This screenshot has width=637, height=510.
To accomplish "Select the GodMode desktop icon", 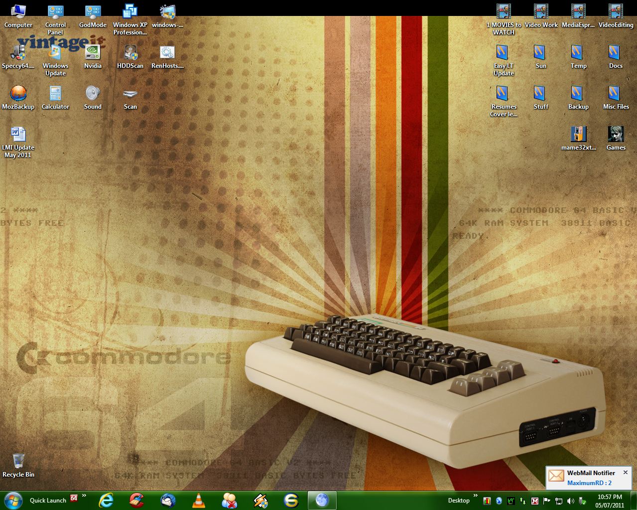I will click(93, 16).
